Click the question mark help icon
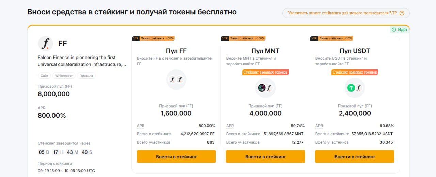436x177 pixels. coord(402,13)
